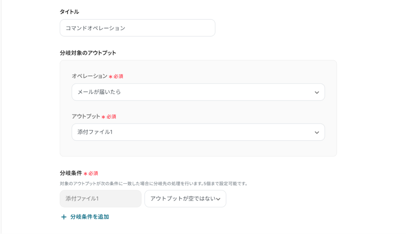Click the red asterisk beside 分岐条件 heading
Image resolution: width=406 pixels, height=234 pixels.
pyautogui.click(x=85, y=174)
